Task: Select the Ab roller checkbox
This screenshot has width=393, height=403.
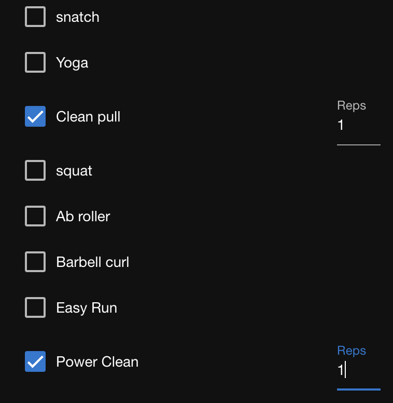Action: point(35,217)
